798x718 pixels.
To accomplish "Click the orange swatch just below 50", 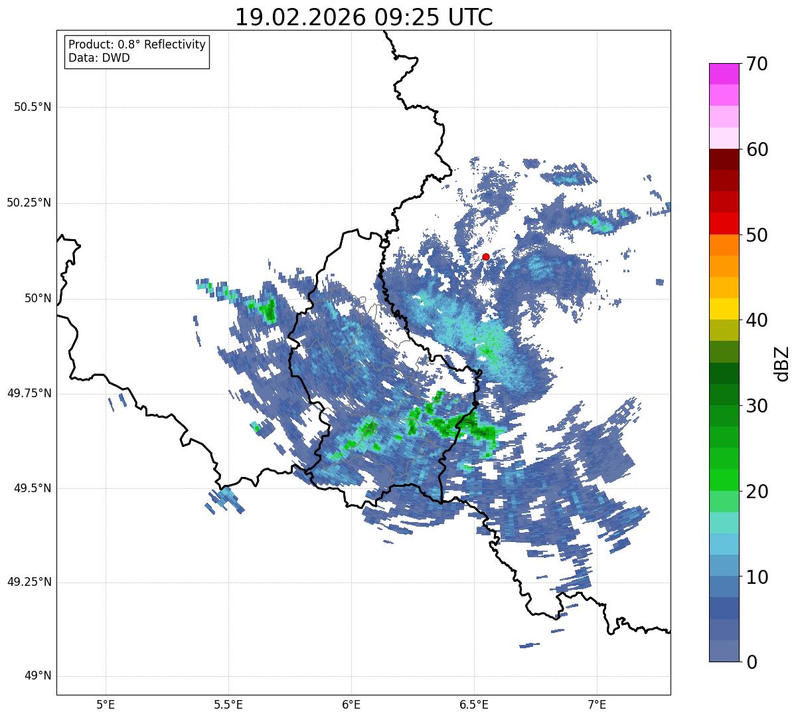I will pos(724,245).
